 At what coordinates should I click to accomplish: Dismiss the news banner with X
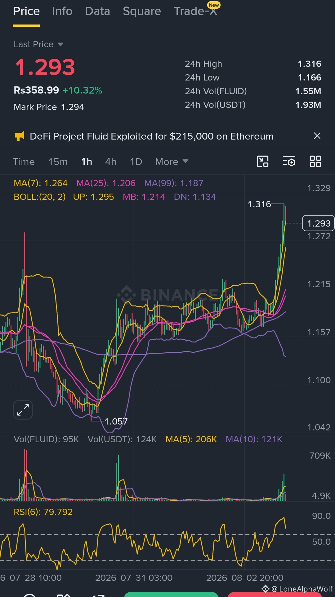tap(317, 136)
